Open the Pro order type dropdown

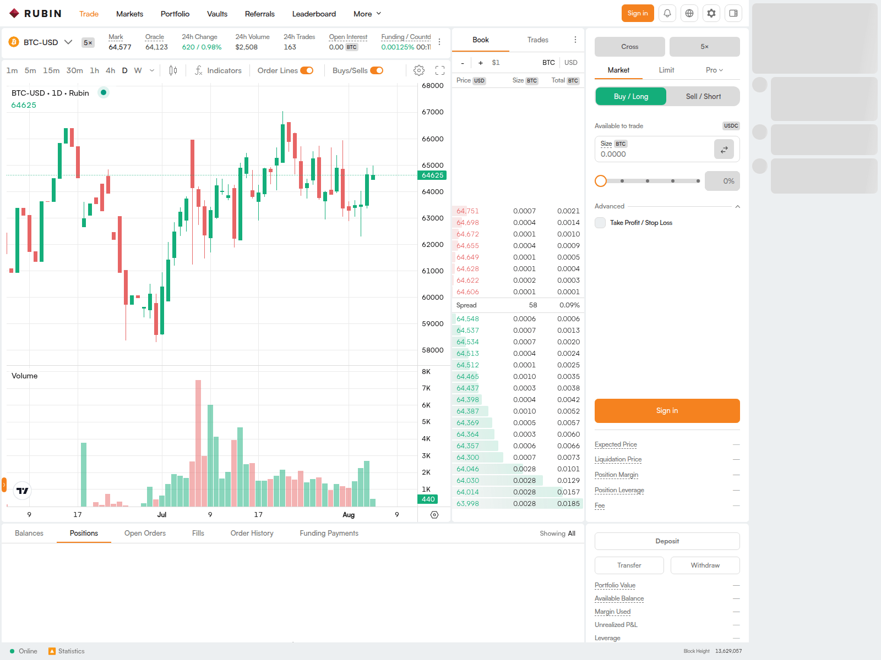(714, 70)
